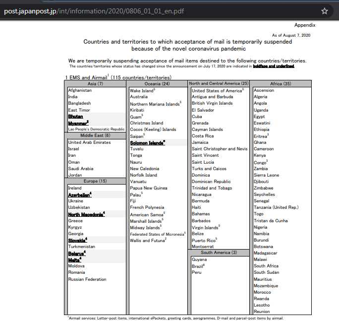Click 'South Sudan' in Africa list
This screenshot has height=321, width=339.
[x=266, y=272]
